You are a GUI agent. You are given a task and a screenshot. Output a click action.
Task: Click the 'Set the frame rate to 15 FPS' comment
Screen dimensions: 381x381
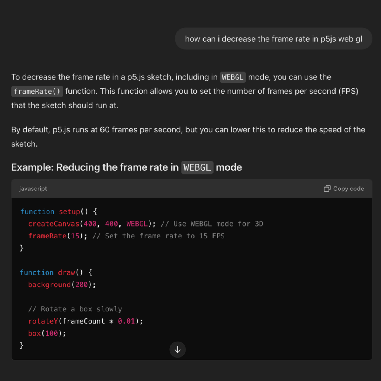158,236
